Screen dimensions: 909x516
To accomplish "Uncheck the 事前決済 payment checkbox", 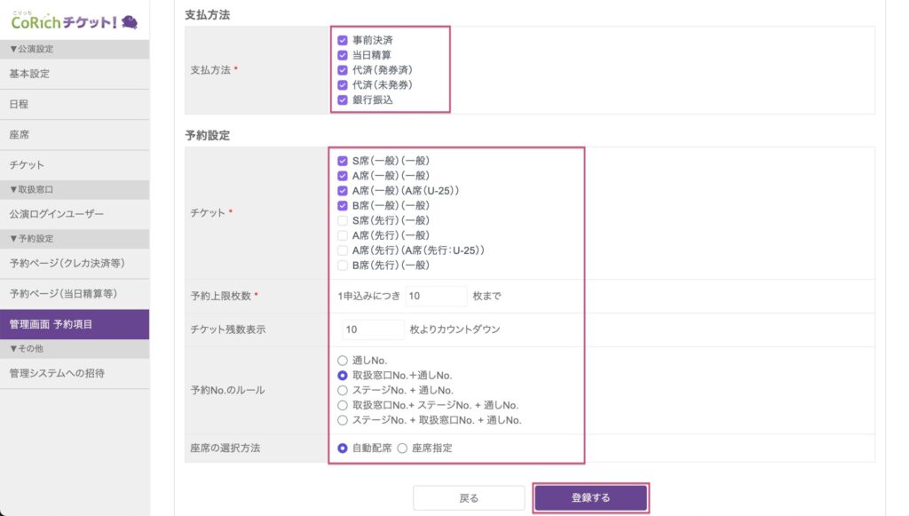I will click(x=343, y=40).
